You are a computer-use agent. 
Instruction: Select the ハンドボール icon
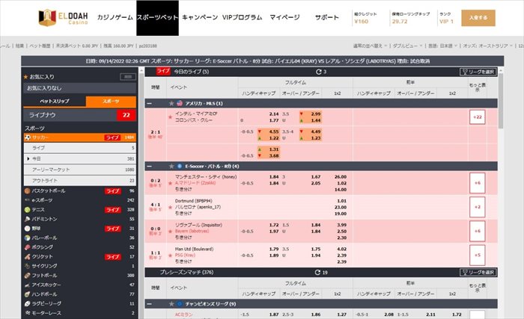coord(28,294)
